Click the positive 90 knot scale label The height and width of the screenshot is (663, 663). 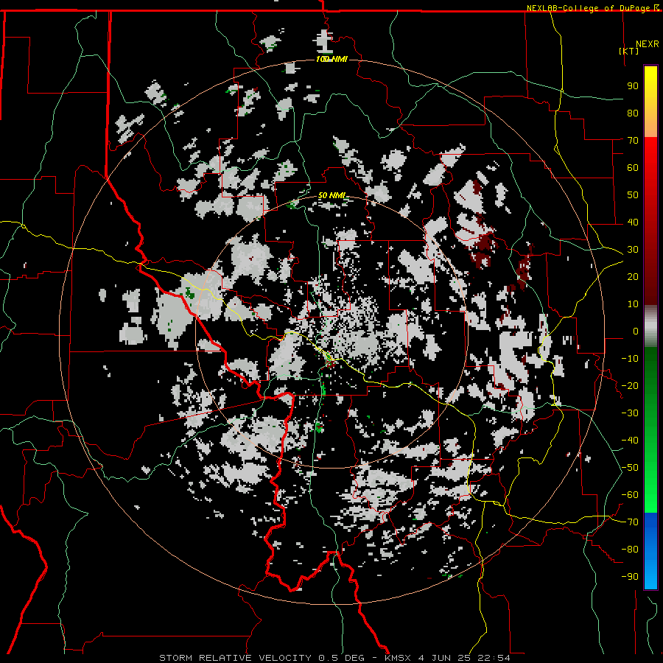coord(633,86)
